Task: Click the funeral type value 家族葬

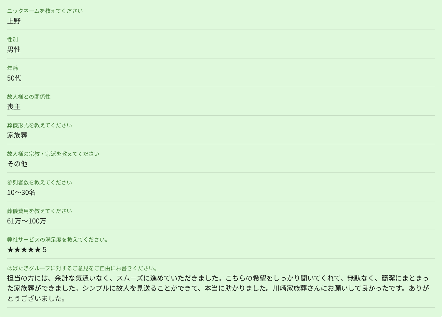Action: point(17,135)
